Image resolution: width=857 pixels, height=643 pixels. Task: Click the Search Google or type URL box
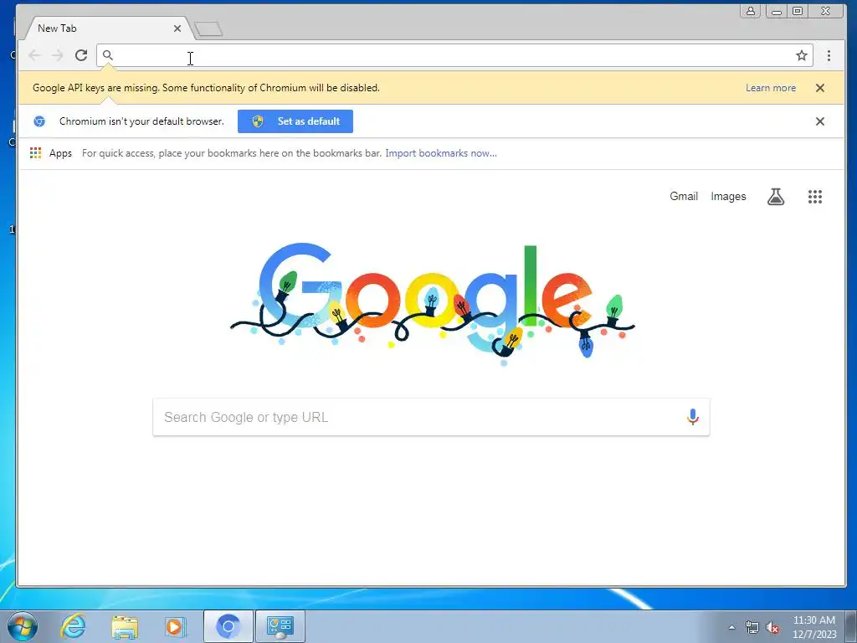pyautogui.click(x=431, y=417)
